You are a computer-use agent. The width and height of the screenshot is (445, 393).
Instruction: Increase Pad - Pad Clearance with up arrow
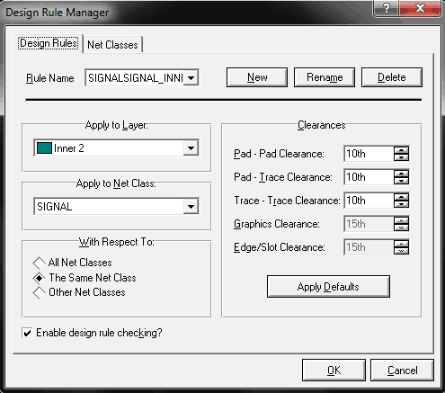coord(401,150)
